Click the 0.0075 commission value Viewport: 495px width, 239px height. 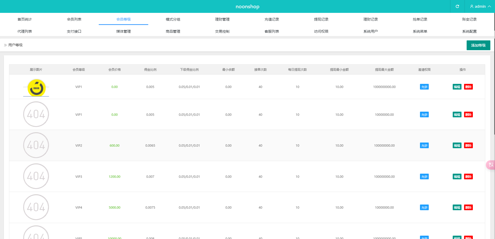(x=150, y=207)
